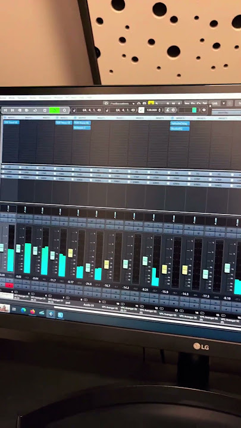Click the fader of channel showing -24.6
The image size is (241, 428).
pos(87,267)
